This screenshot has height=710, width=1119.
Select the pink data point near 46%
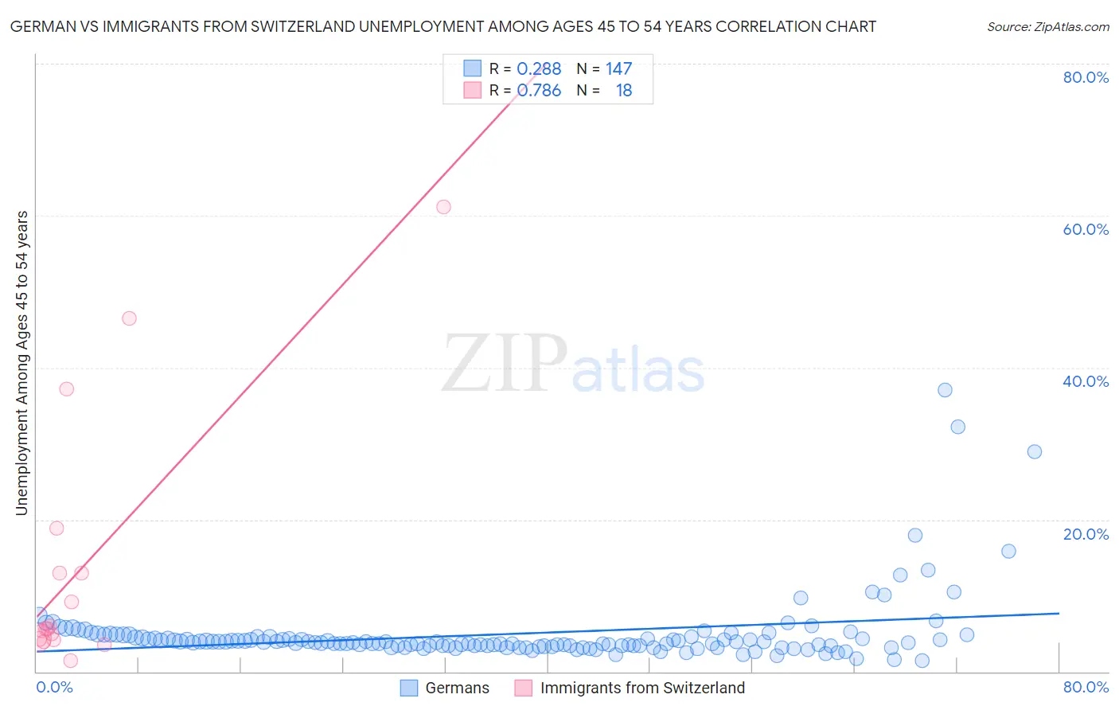(129, 318)
